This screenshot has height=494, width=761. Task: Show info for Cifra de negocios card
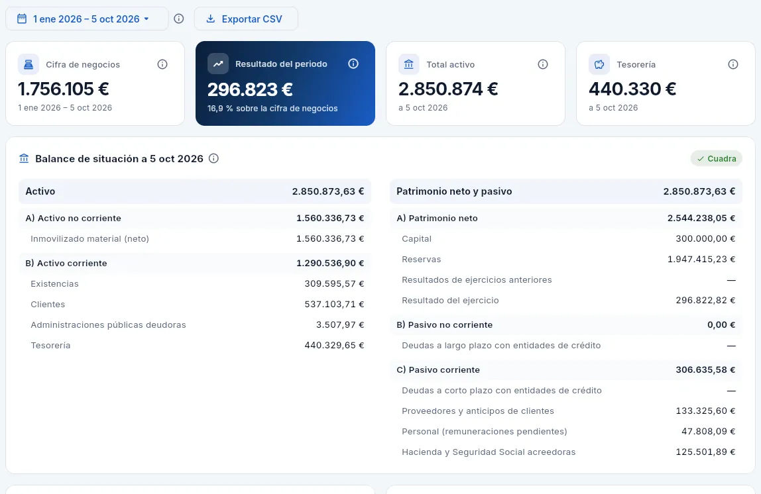162,64
